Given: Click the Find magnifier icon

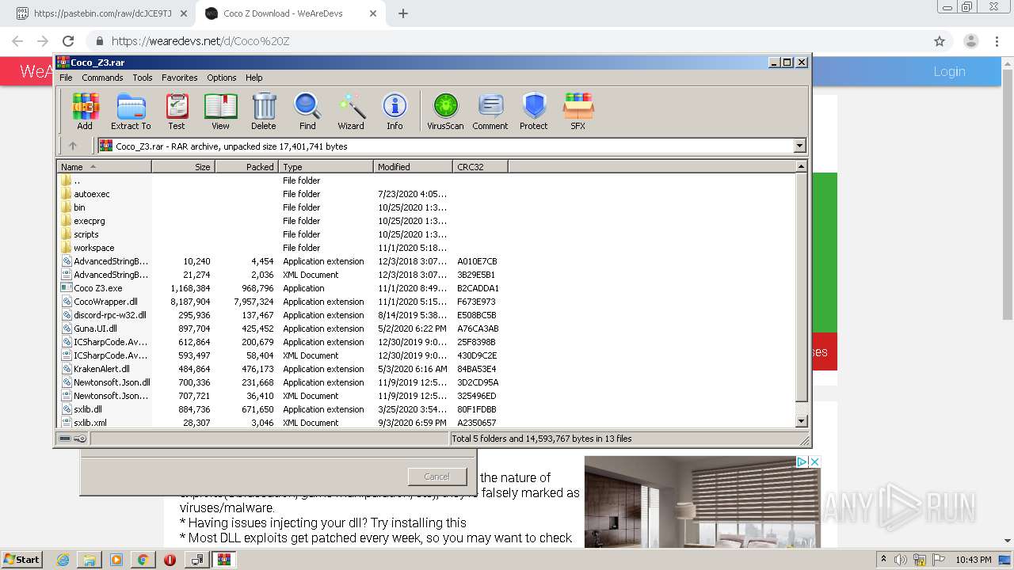Looking at the screenshot, I should coord(307,111).
